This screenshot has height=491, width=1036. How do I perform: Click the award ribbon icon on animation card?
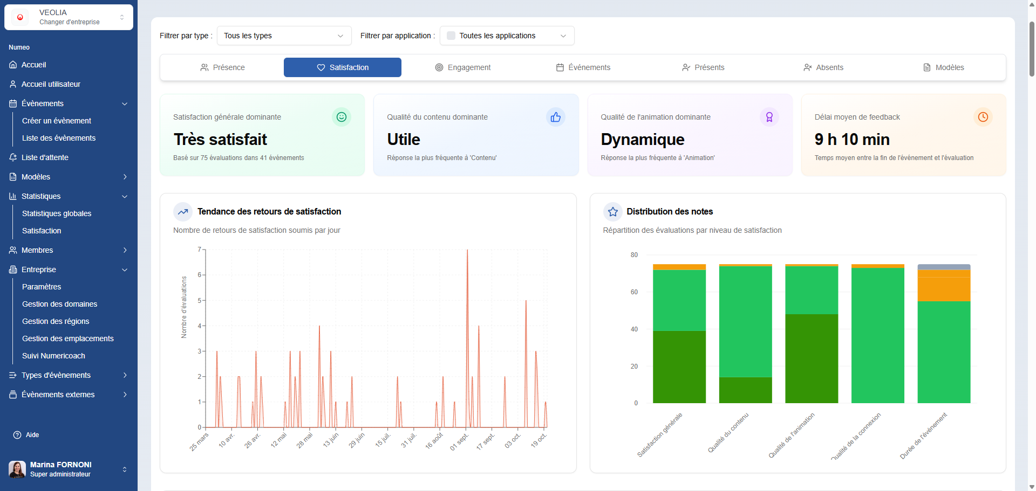coord(769,117)
